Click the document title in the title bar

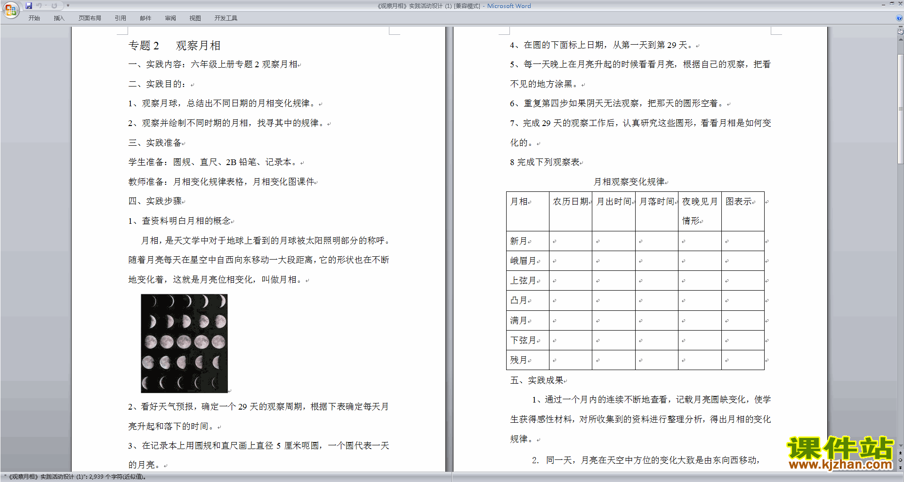tap(454, 6)
